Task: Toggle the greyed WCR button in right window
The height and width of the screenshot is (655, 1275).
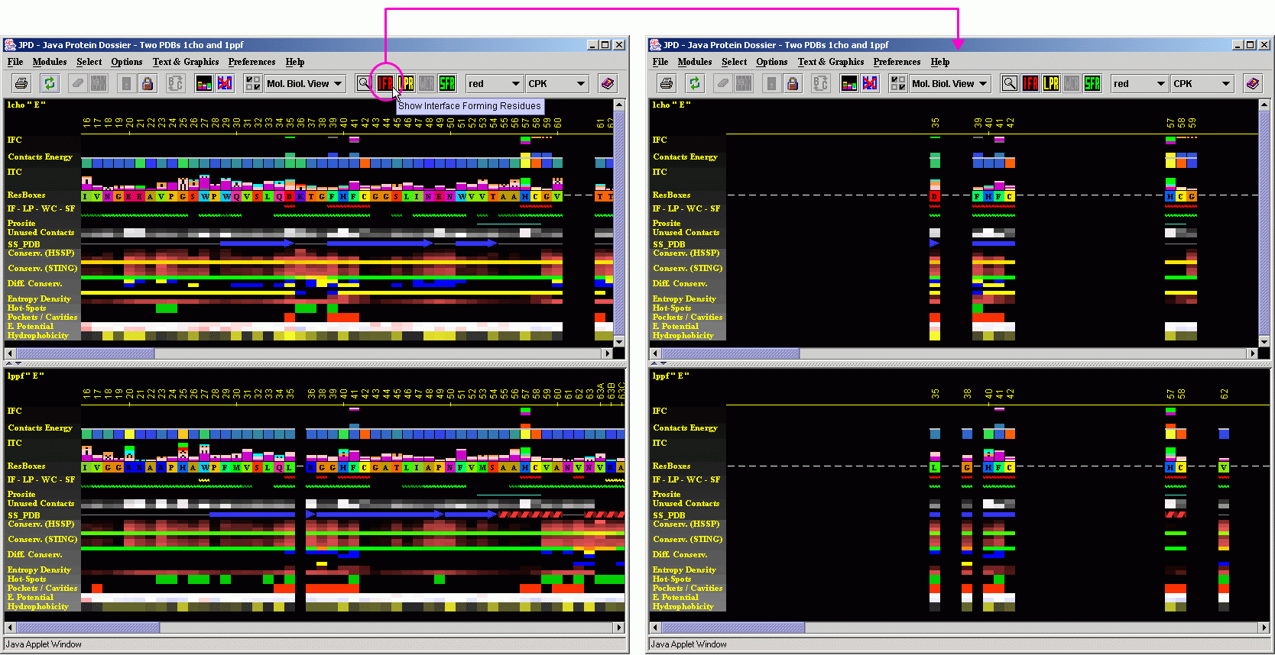Action: point(1072,83)
